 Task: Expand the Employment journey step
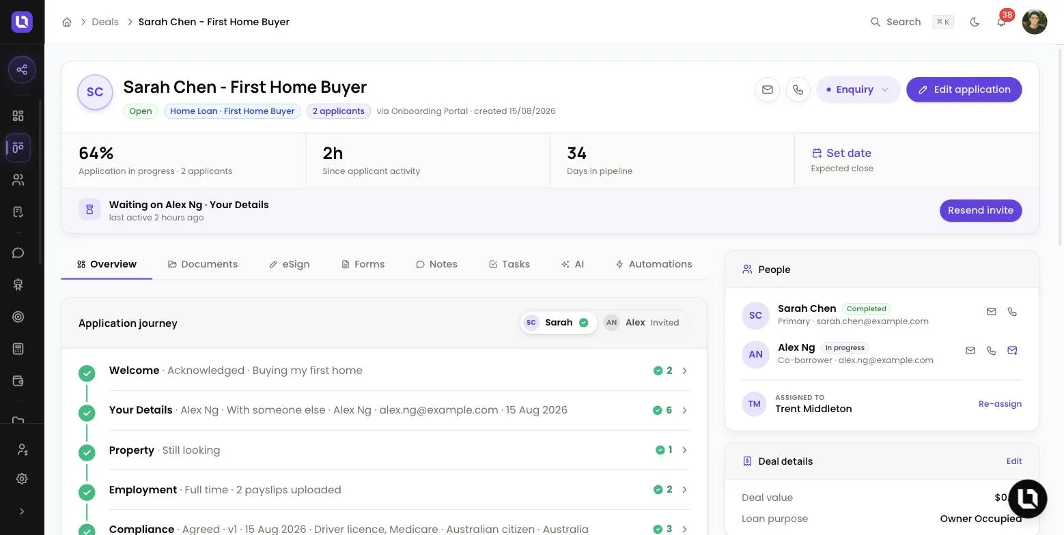(400, 490)
